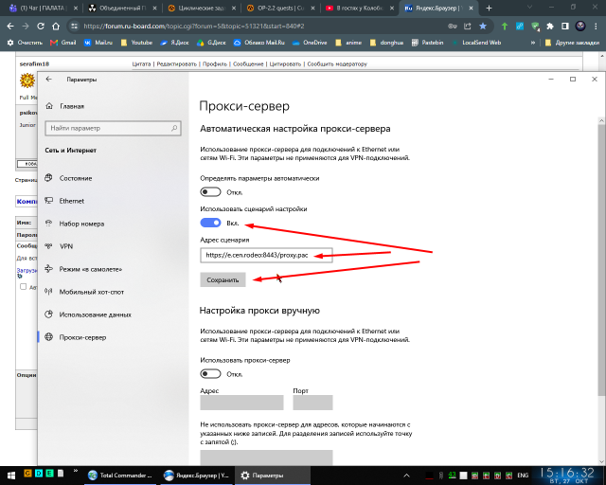This screenshot has width=606, height=485.
Task: Open the Я.Диск bookmark
Action: point(174,43)
